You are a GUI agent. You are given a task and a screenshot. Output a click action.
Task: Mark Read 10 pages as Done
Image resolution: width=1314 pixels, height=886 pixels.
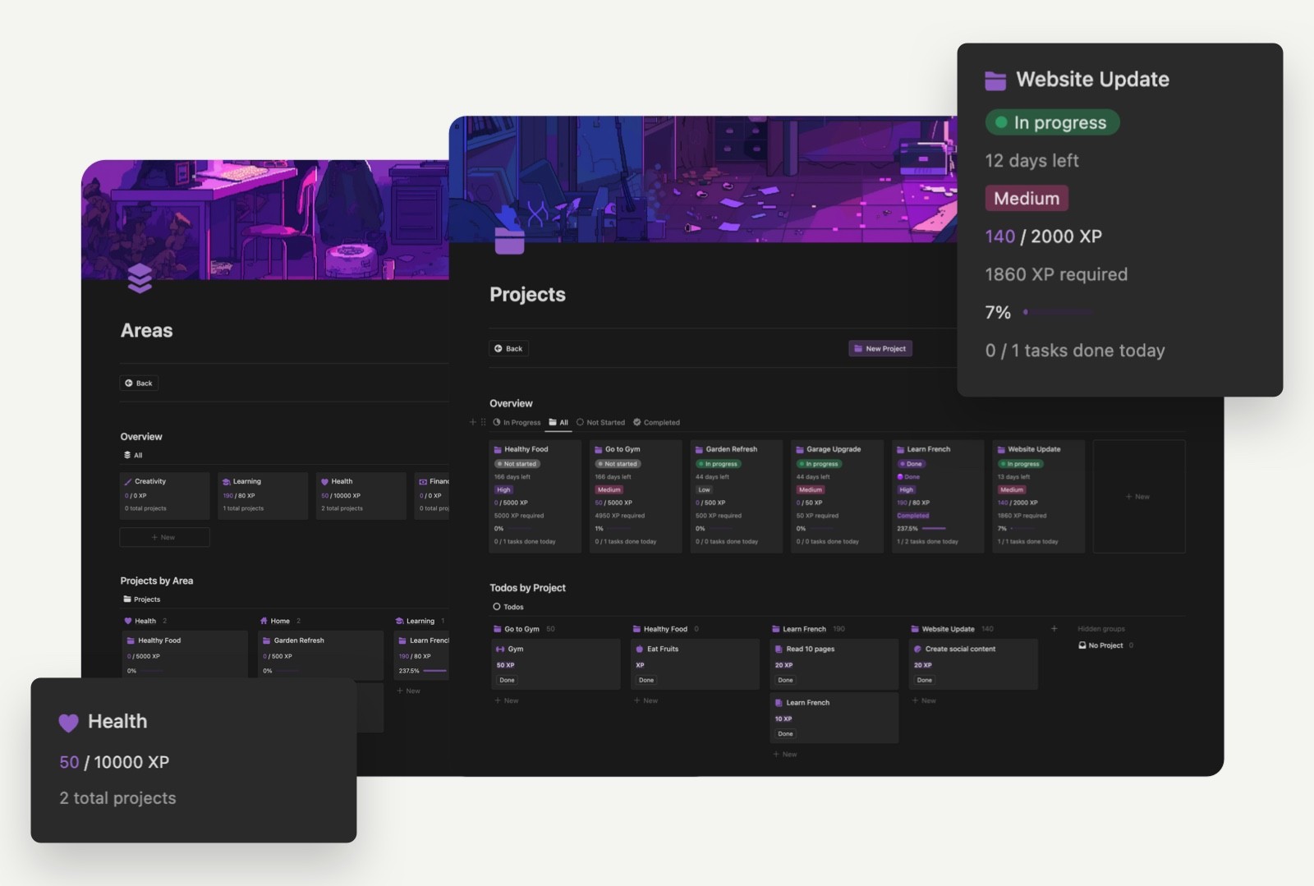[785, 680]
